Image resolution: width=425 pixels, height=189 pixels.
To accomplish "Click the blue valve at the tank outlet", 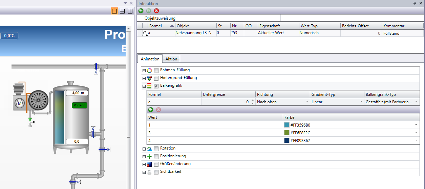I will [93, 133].
